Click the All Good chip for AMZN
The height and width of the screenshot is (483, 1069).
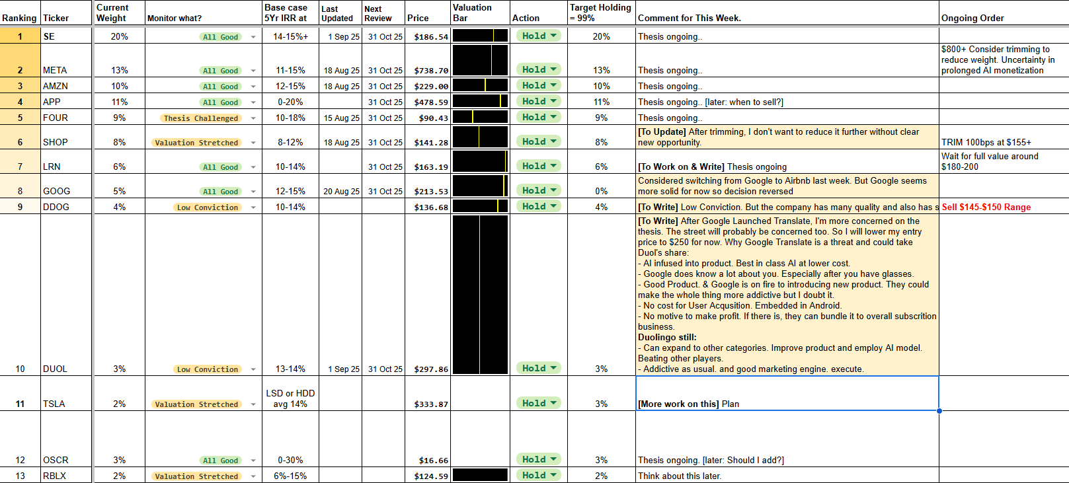coord(220,87)
